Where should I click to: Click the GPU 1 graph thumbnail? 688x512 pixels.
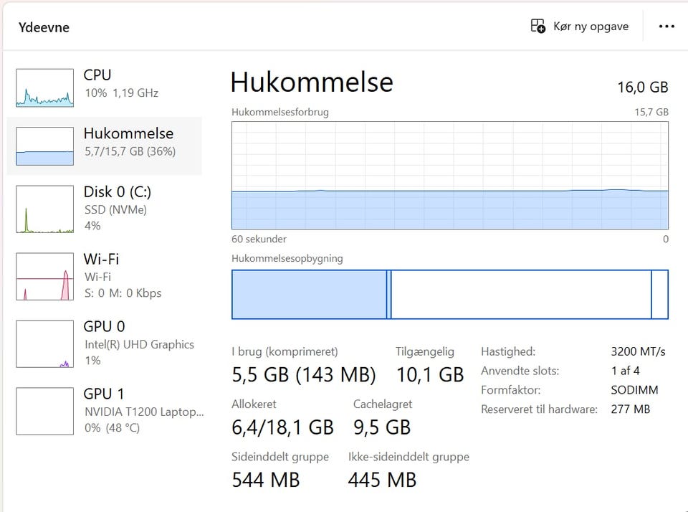[44, 411]
